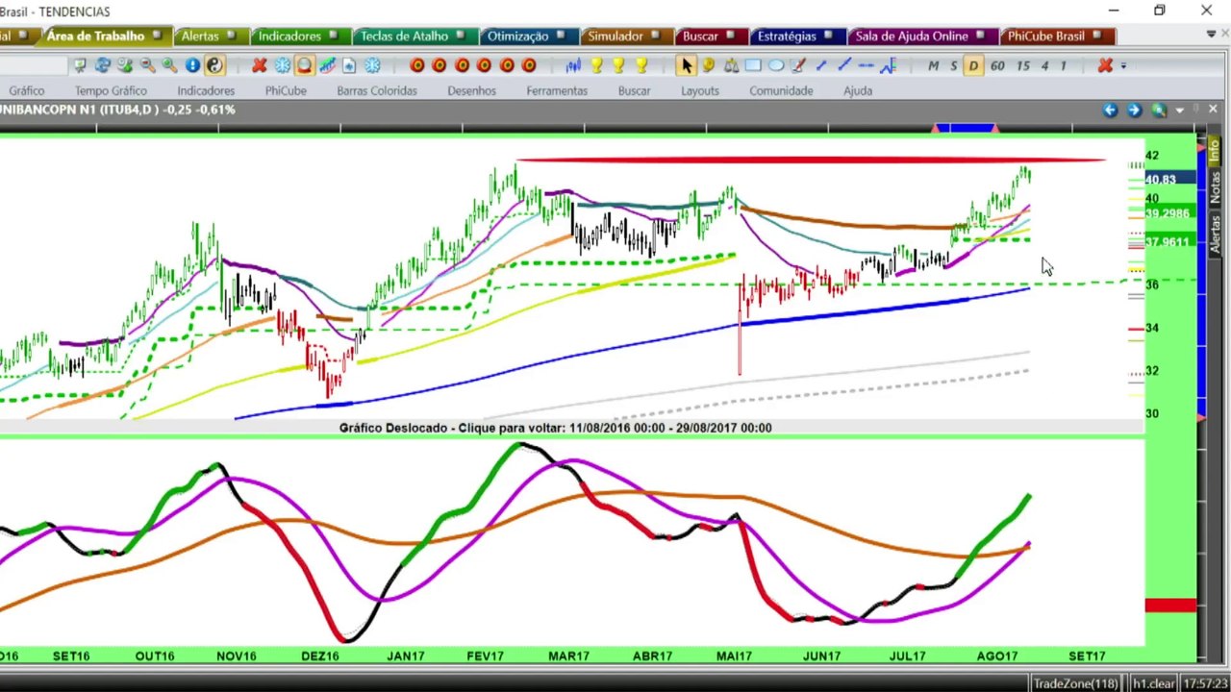Select the daily timeframe D button
1231x692 pixels.
pyautogui.click(x=973, y=65)
